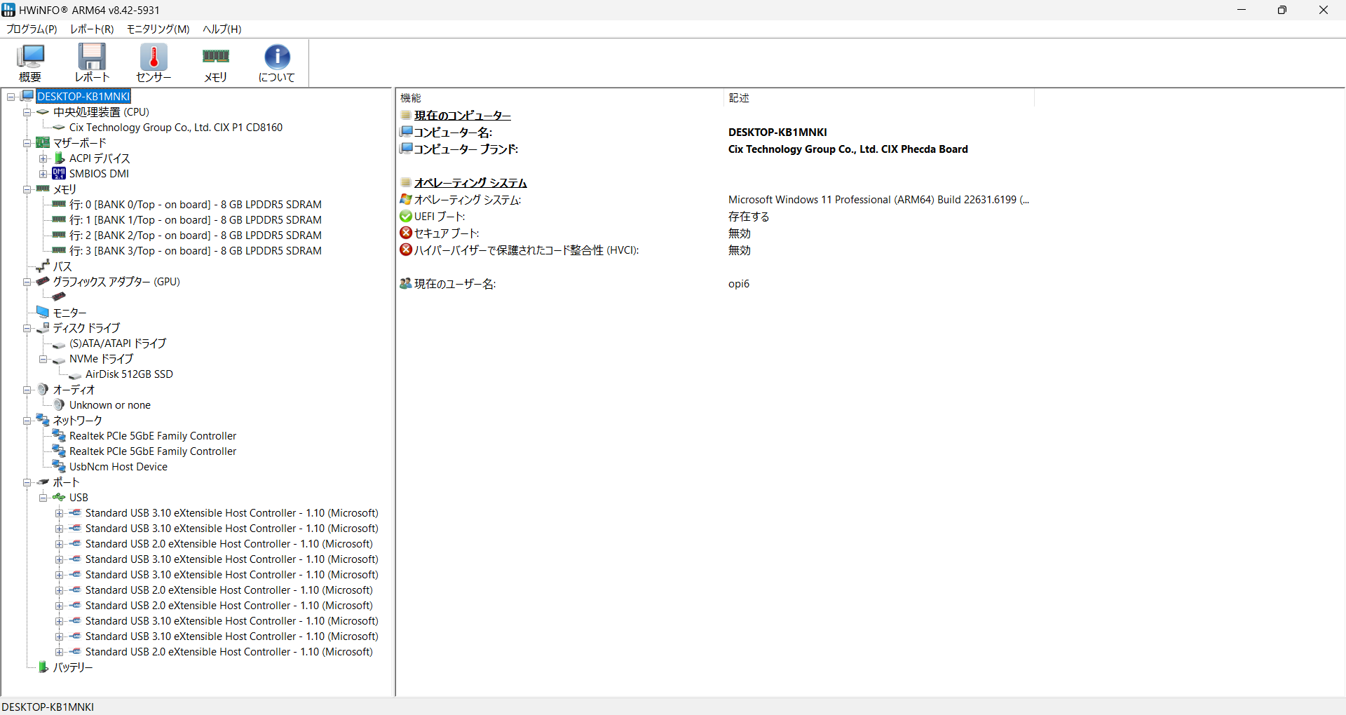1346x715 pixels.
Task: Open the について about info icon
Action: (x=277, y=63)
